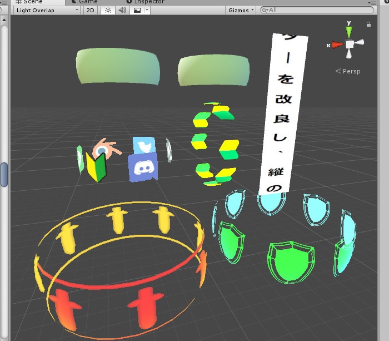The image size is (389, 341).
Task: Select the right green panel object
Action: point(214,71)
